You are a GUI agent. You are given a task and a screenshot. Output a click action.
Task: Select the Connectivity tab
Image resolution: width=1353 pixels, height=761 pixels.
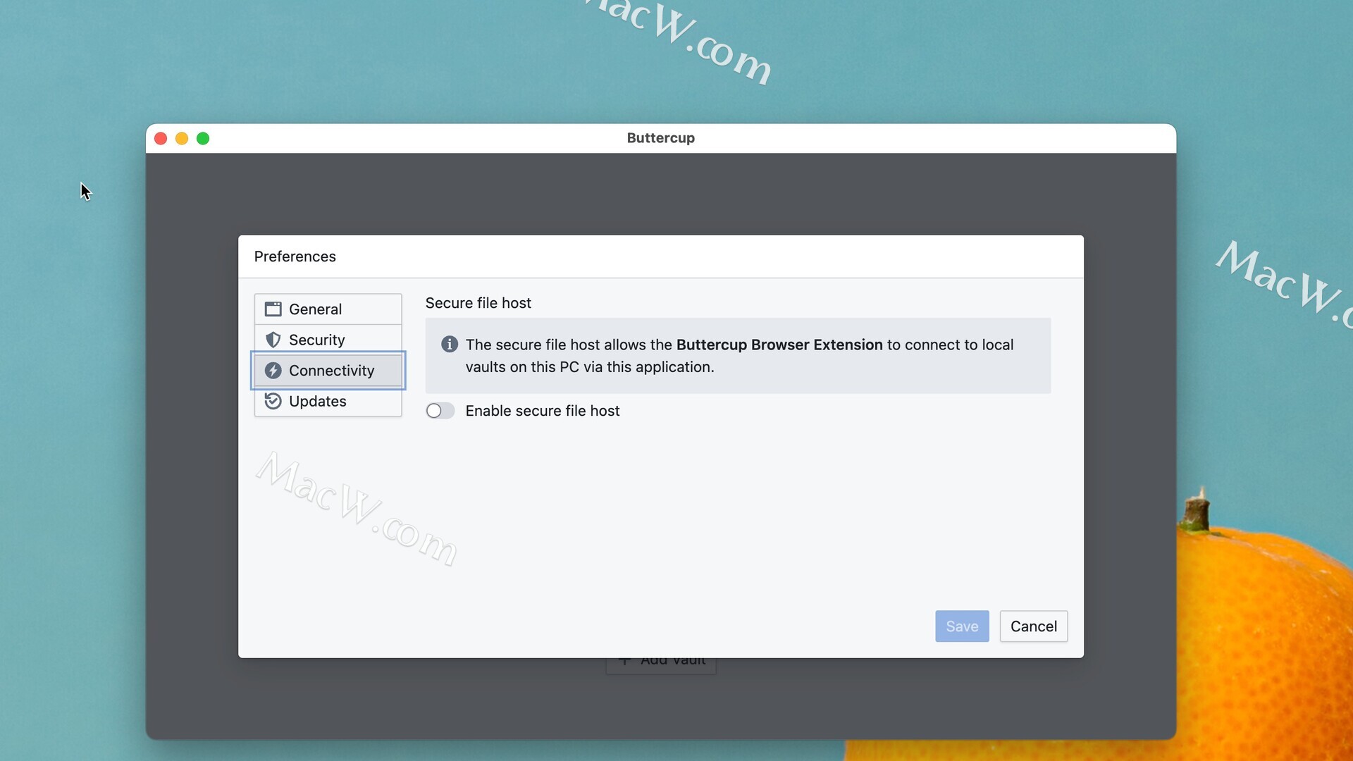click(x=328, y=371)
